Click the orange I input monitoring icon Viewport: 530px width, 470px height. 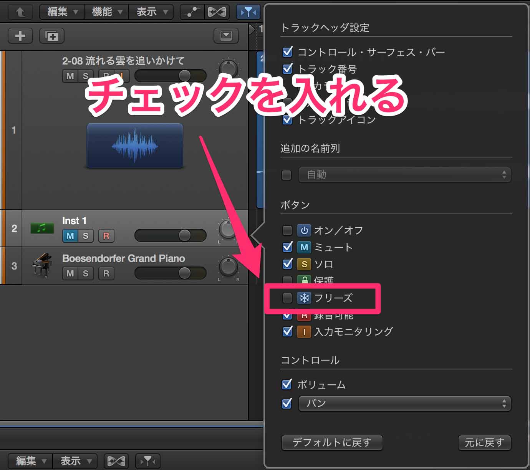(304, 331)
